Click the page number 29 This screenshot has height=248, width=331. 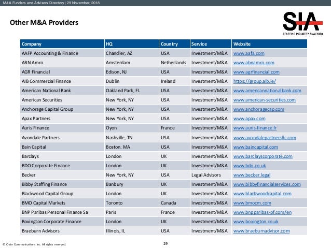(165, 243)
